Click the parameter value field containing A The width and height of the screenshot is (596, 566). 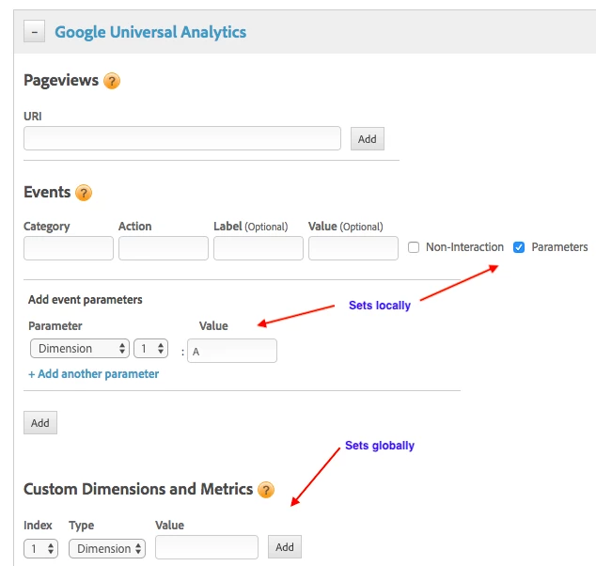pyautogui.click(x=232, y=351)
